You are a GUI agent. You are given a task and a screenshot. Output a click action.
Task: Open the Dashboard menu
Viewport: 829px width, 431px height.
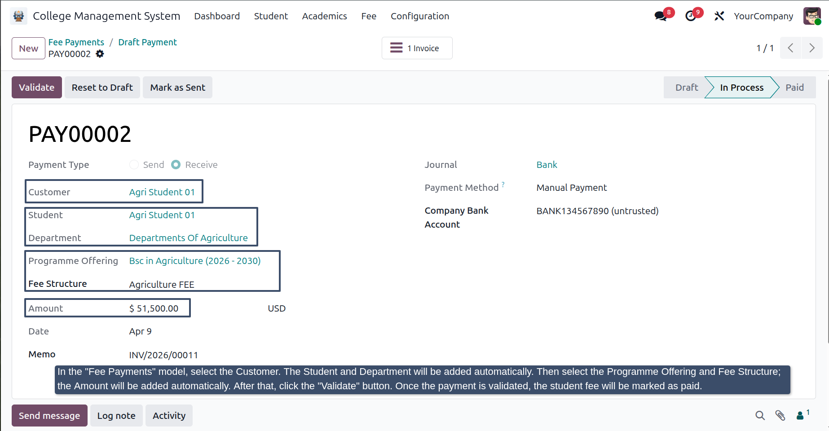(x=217, y=16)
